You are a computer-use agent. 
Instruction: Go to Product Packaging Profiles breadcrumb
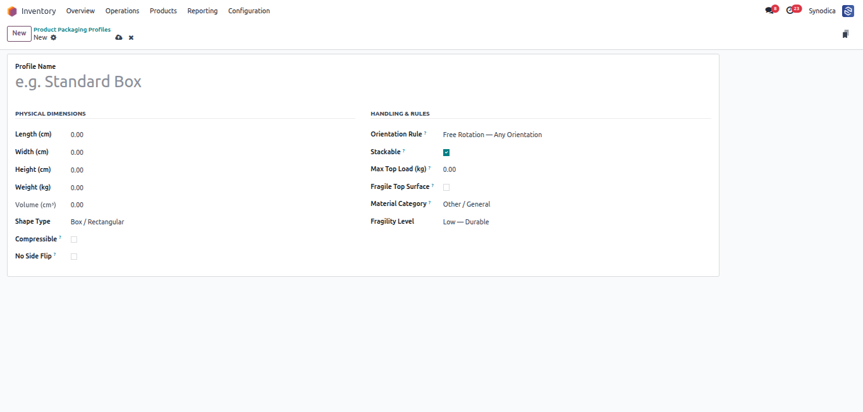pyautogui.click(x=72, y=30)
